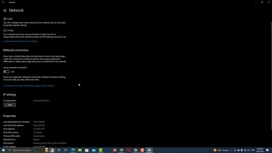Click the Primary DNS suffix value
The image size is (272, 153).
pos(39,136)
